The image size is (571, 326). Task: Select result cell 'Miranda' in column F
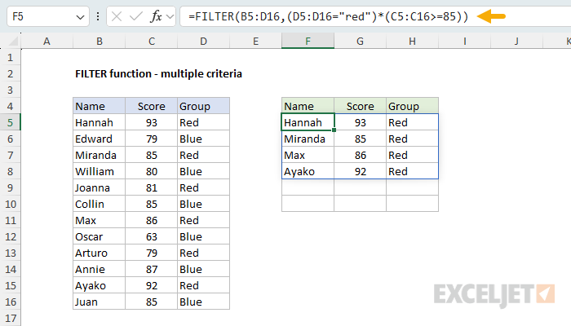(308, 139)
